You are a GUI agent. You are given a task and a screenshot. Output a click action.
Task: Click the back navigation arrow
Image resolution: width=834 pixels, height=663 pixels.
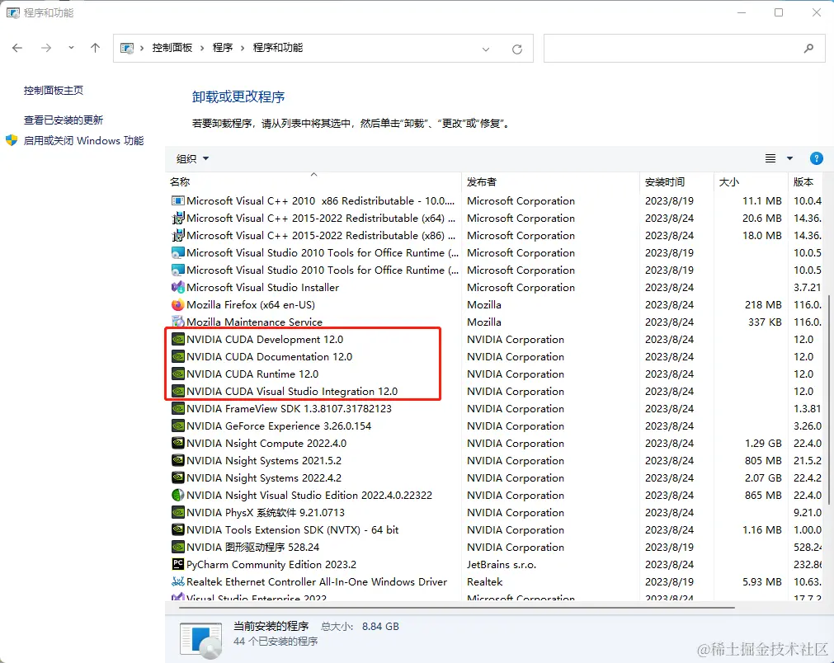pyautogui.click(x=16, y=48)
